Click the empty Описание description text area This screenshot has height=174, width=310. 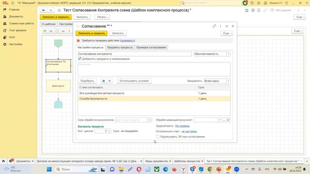tap(154, 69)
